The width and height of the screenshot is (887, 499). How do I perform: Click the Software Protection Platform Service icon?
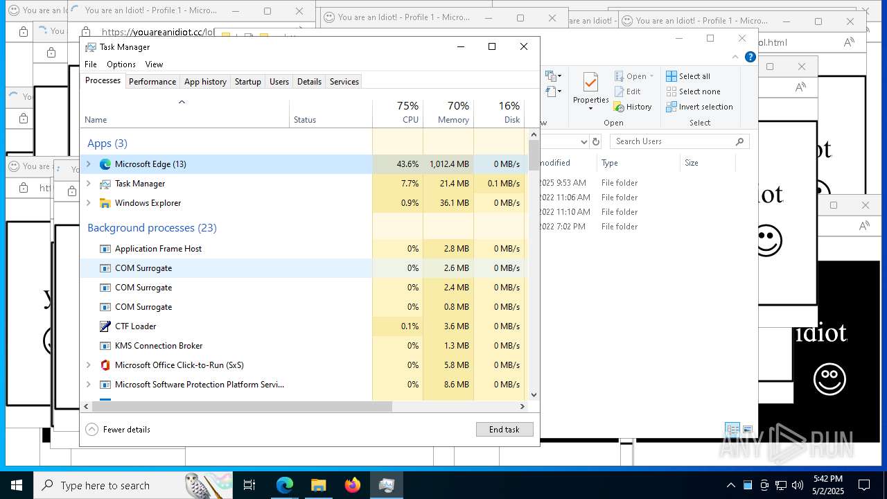[x=105, y=385]
